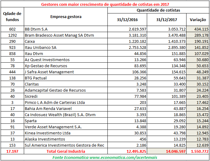Click the 'BB Dtvm S.A' cell

pyautogui.click(x=66, y=29)
